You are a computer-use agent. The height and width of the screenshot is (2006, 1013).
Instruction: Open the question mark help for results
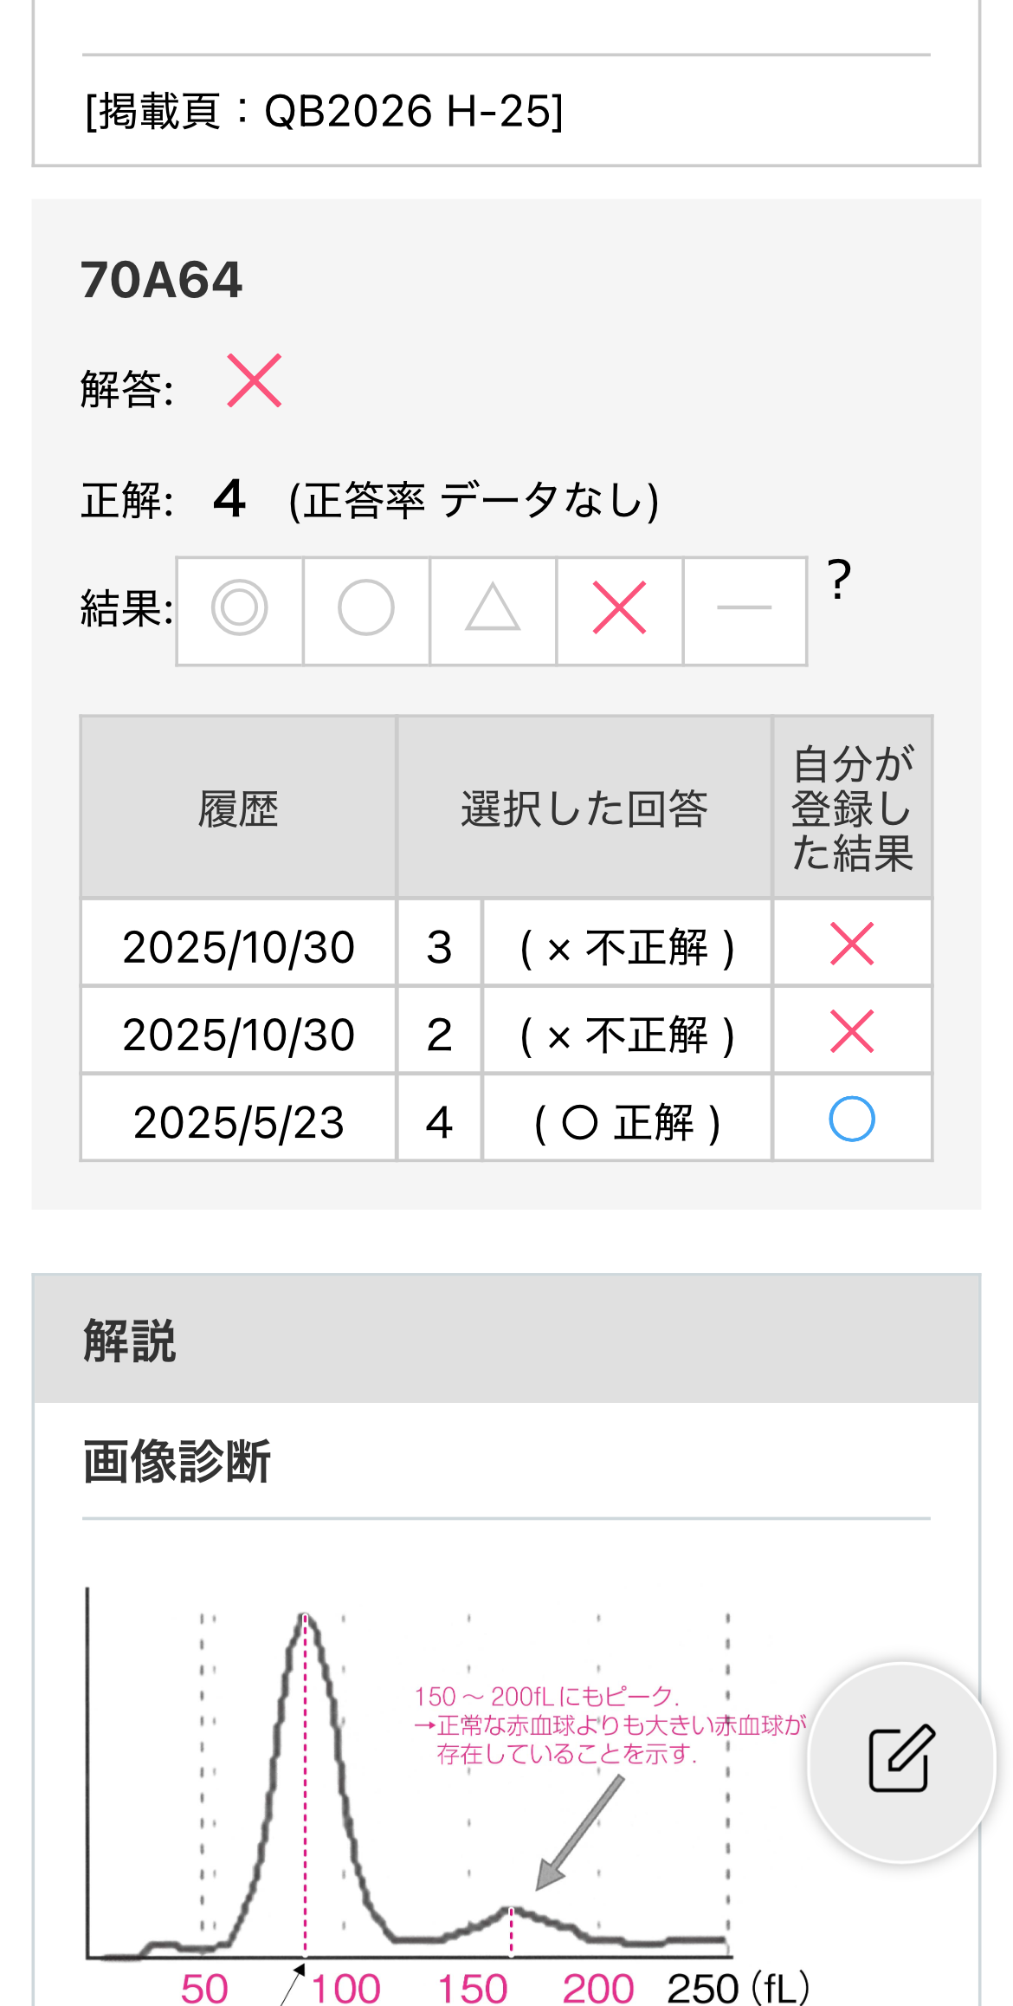pos(839,581)
